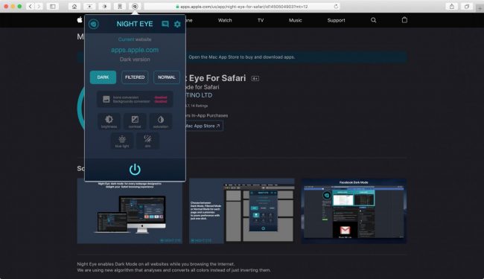Toggle backgrounds conversion disabled status

pos(161,101)
